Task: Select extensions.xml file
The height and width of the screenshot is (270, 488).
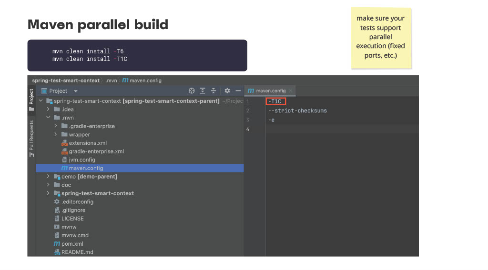Action: tap(88, 143)
